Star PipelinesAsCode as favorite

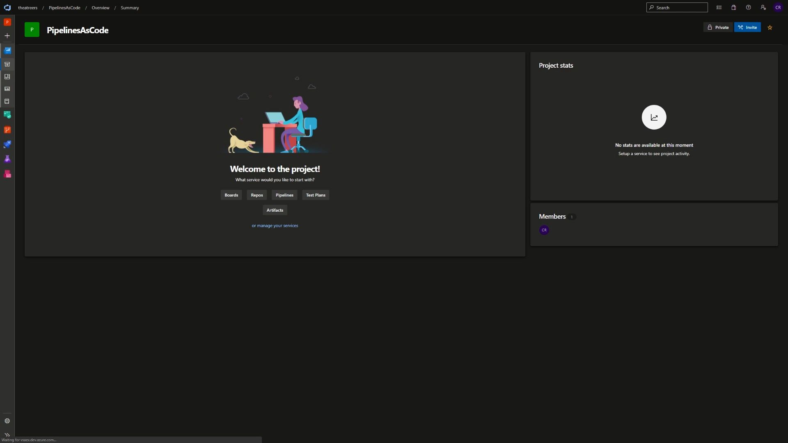[x=770, y=27]
